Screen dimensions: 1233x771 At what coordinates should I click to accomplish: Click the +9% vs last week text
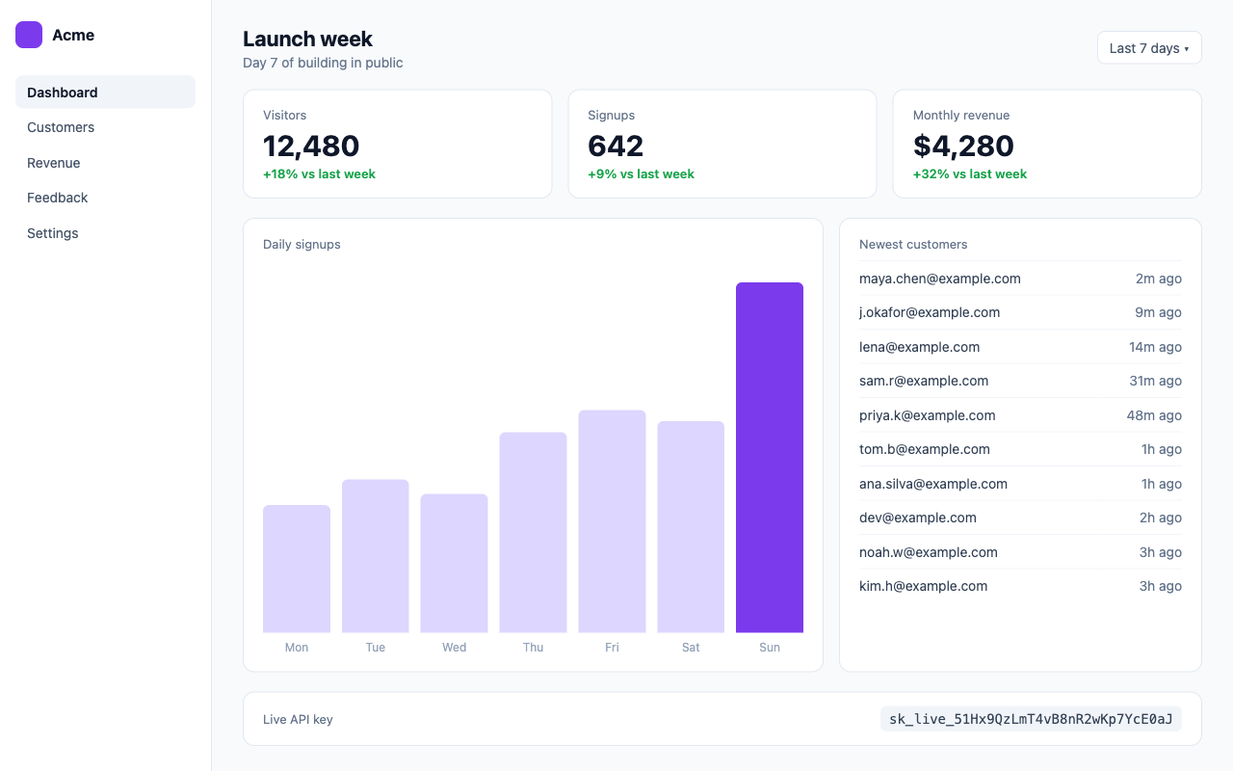(x=641, y=174)
